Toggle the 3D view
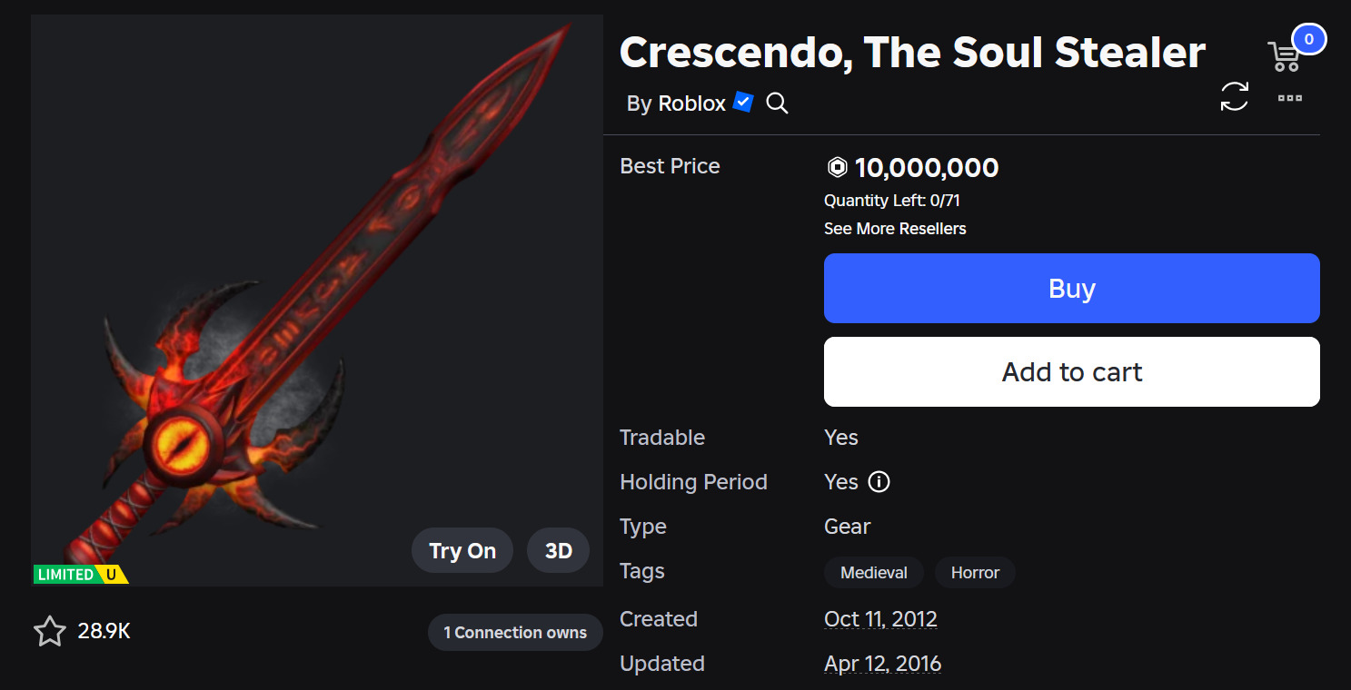 pos(558,551)
